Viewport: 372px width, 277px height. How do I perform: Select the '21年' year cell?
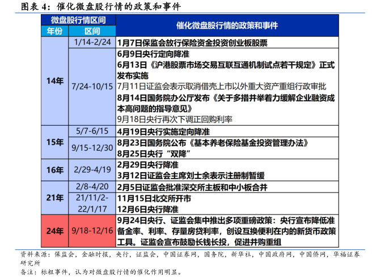click(x=55, y=197)
